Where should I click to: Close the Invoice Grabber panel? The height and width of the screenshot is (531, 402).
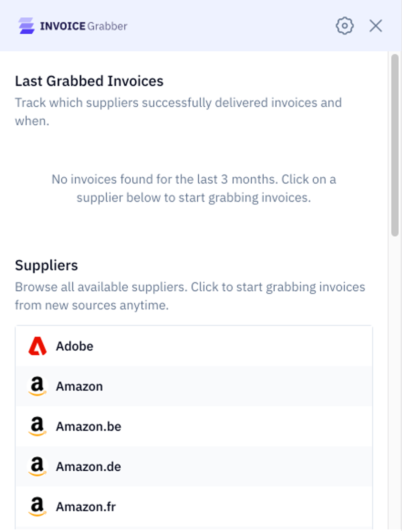pos(376,26)
